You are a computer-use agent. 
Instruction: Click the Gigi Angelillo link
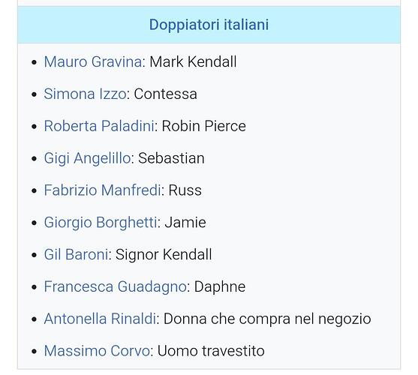coord(88,158)
